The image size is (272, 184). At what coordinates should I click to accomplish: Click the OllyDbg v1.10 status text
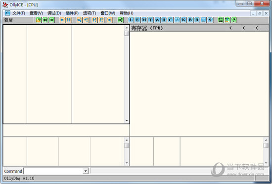point(19,178)
